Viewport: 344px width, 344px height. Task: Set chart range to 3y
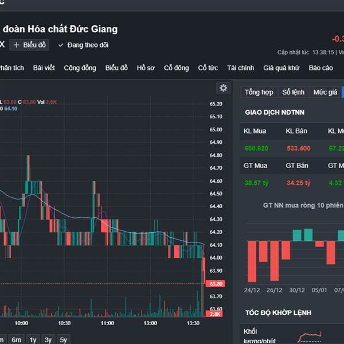pos(48,339)
